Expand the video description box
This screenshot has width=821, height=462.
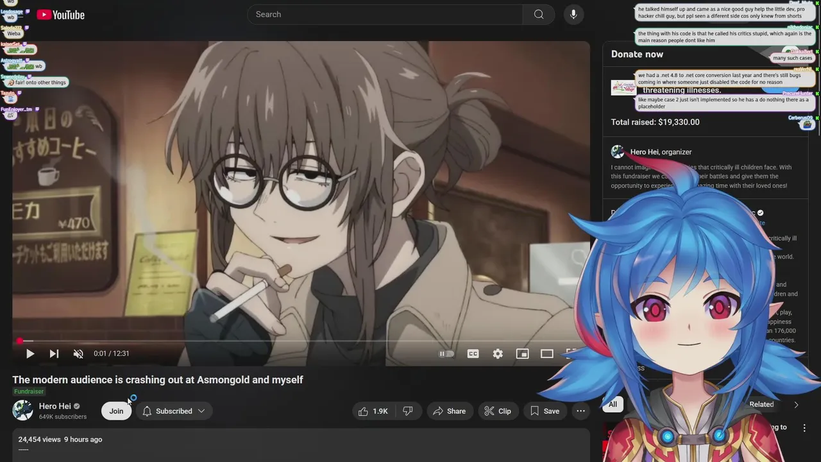pyautogui.click(x=301, y=445)
